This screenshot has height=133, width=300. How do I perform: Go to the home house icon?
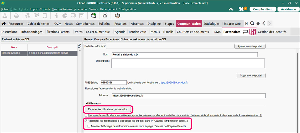pyautogui.click(x=4, y=24)
